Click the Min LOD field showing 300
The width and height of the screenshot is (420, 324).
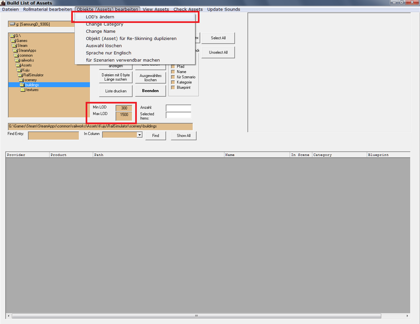pyautogui.click(x=124, y=108)
